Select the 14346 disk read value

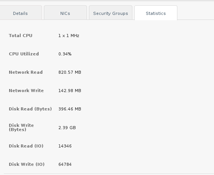coord(65,146)
